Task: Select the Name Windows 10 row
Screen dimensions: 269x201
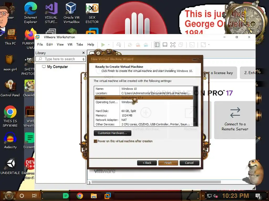Action: click(144, 89)
